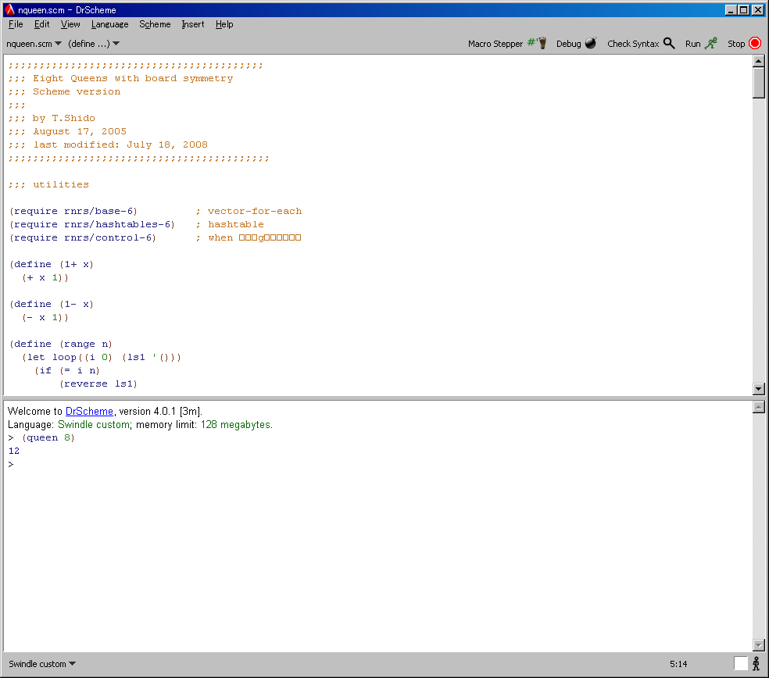
Task: Click the "(require rnrs/base-6)" line
Action: (73, 212)
